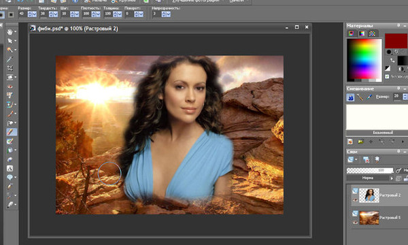408x245 pixels.
Task: Open the Толщина thickness dropdown arrow
Action: point(120,14)
